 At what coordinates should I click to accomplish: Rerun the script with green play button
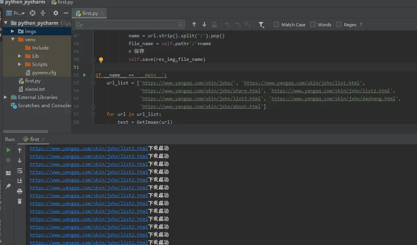tap(8, 150)
